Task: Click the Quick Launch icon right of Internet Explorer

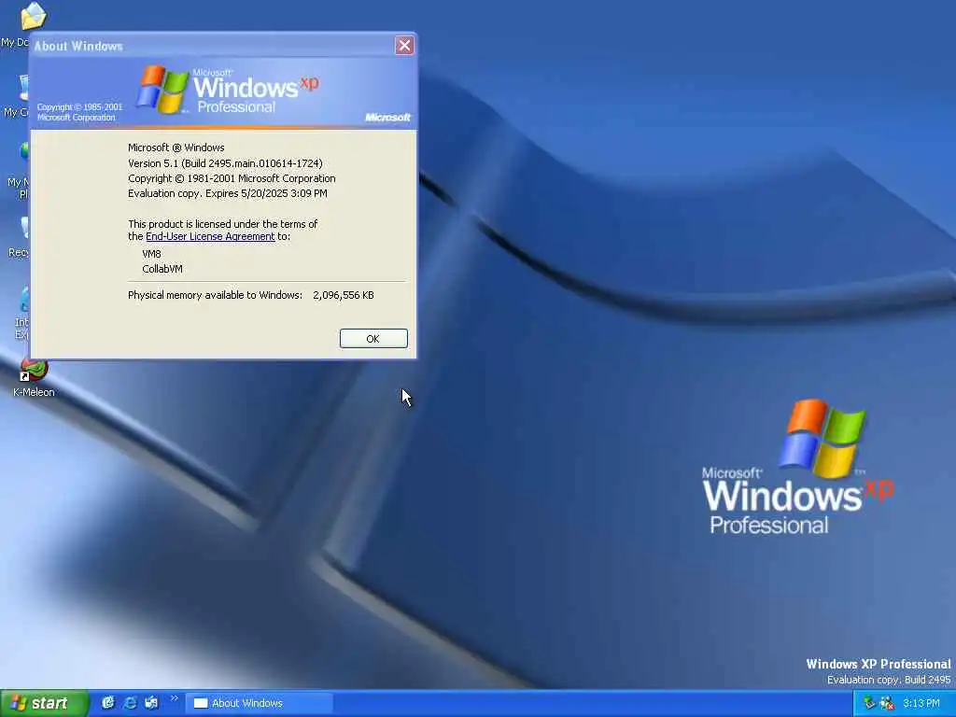Action: [x=151, y=703]
